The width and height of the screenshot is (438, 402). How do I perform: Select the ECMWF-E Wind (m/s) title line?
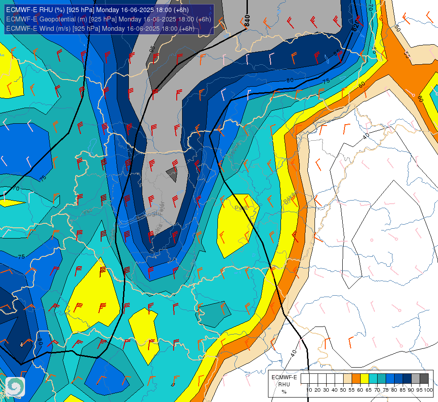tap(100, 29)
